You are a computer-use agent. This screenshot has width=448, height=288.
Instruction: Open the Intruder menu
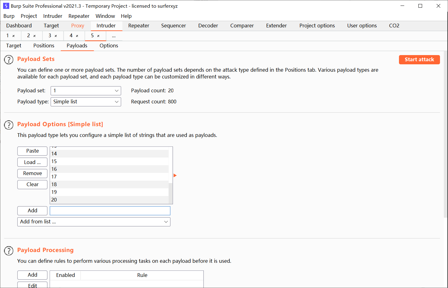coord(53,16)
